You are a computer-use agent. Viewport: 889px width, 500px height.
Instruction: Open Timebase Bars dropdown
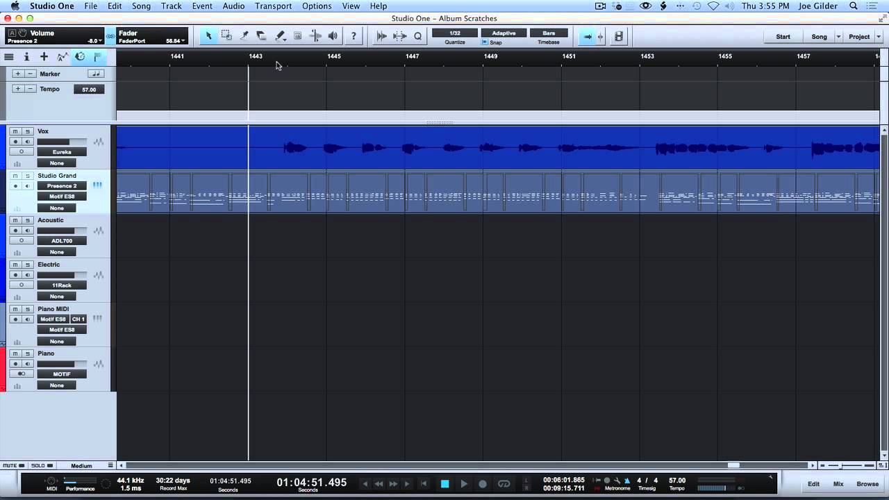(549, 33)
